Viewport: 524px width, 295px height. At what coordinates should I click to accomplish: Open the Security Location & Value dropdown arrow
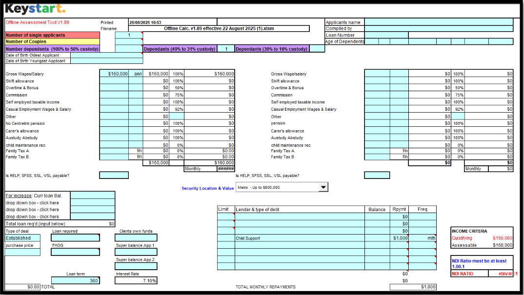pyautogui.click(x=323, y=187)
